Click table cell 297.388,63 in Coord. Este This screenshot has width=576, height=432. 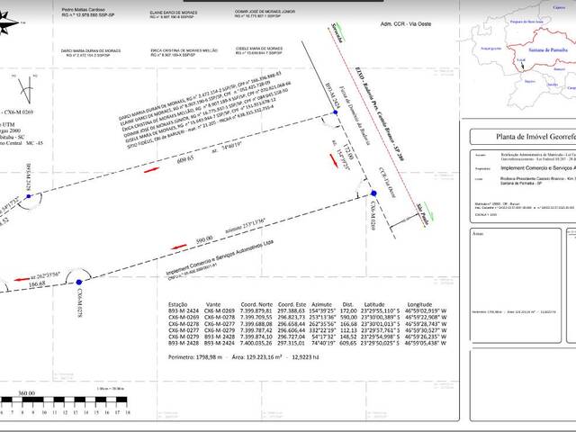292,310
